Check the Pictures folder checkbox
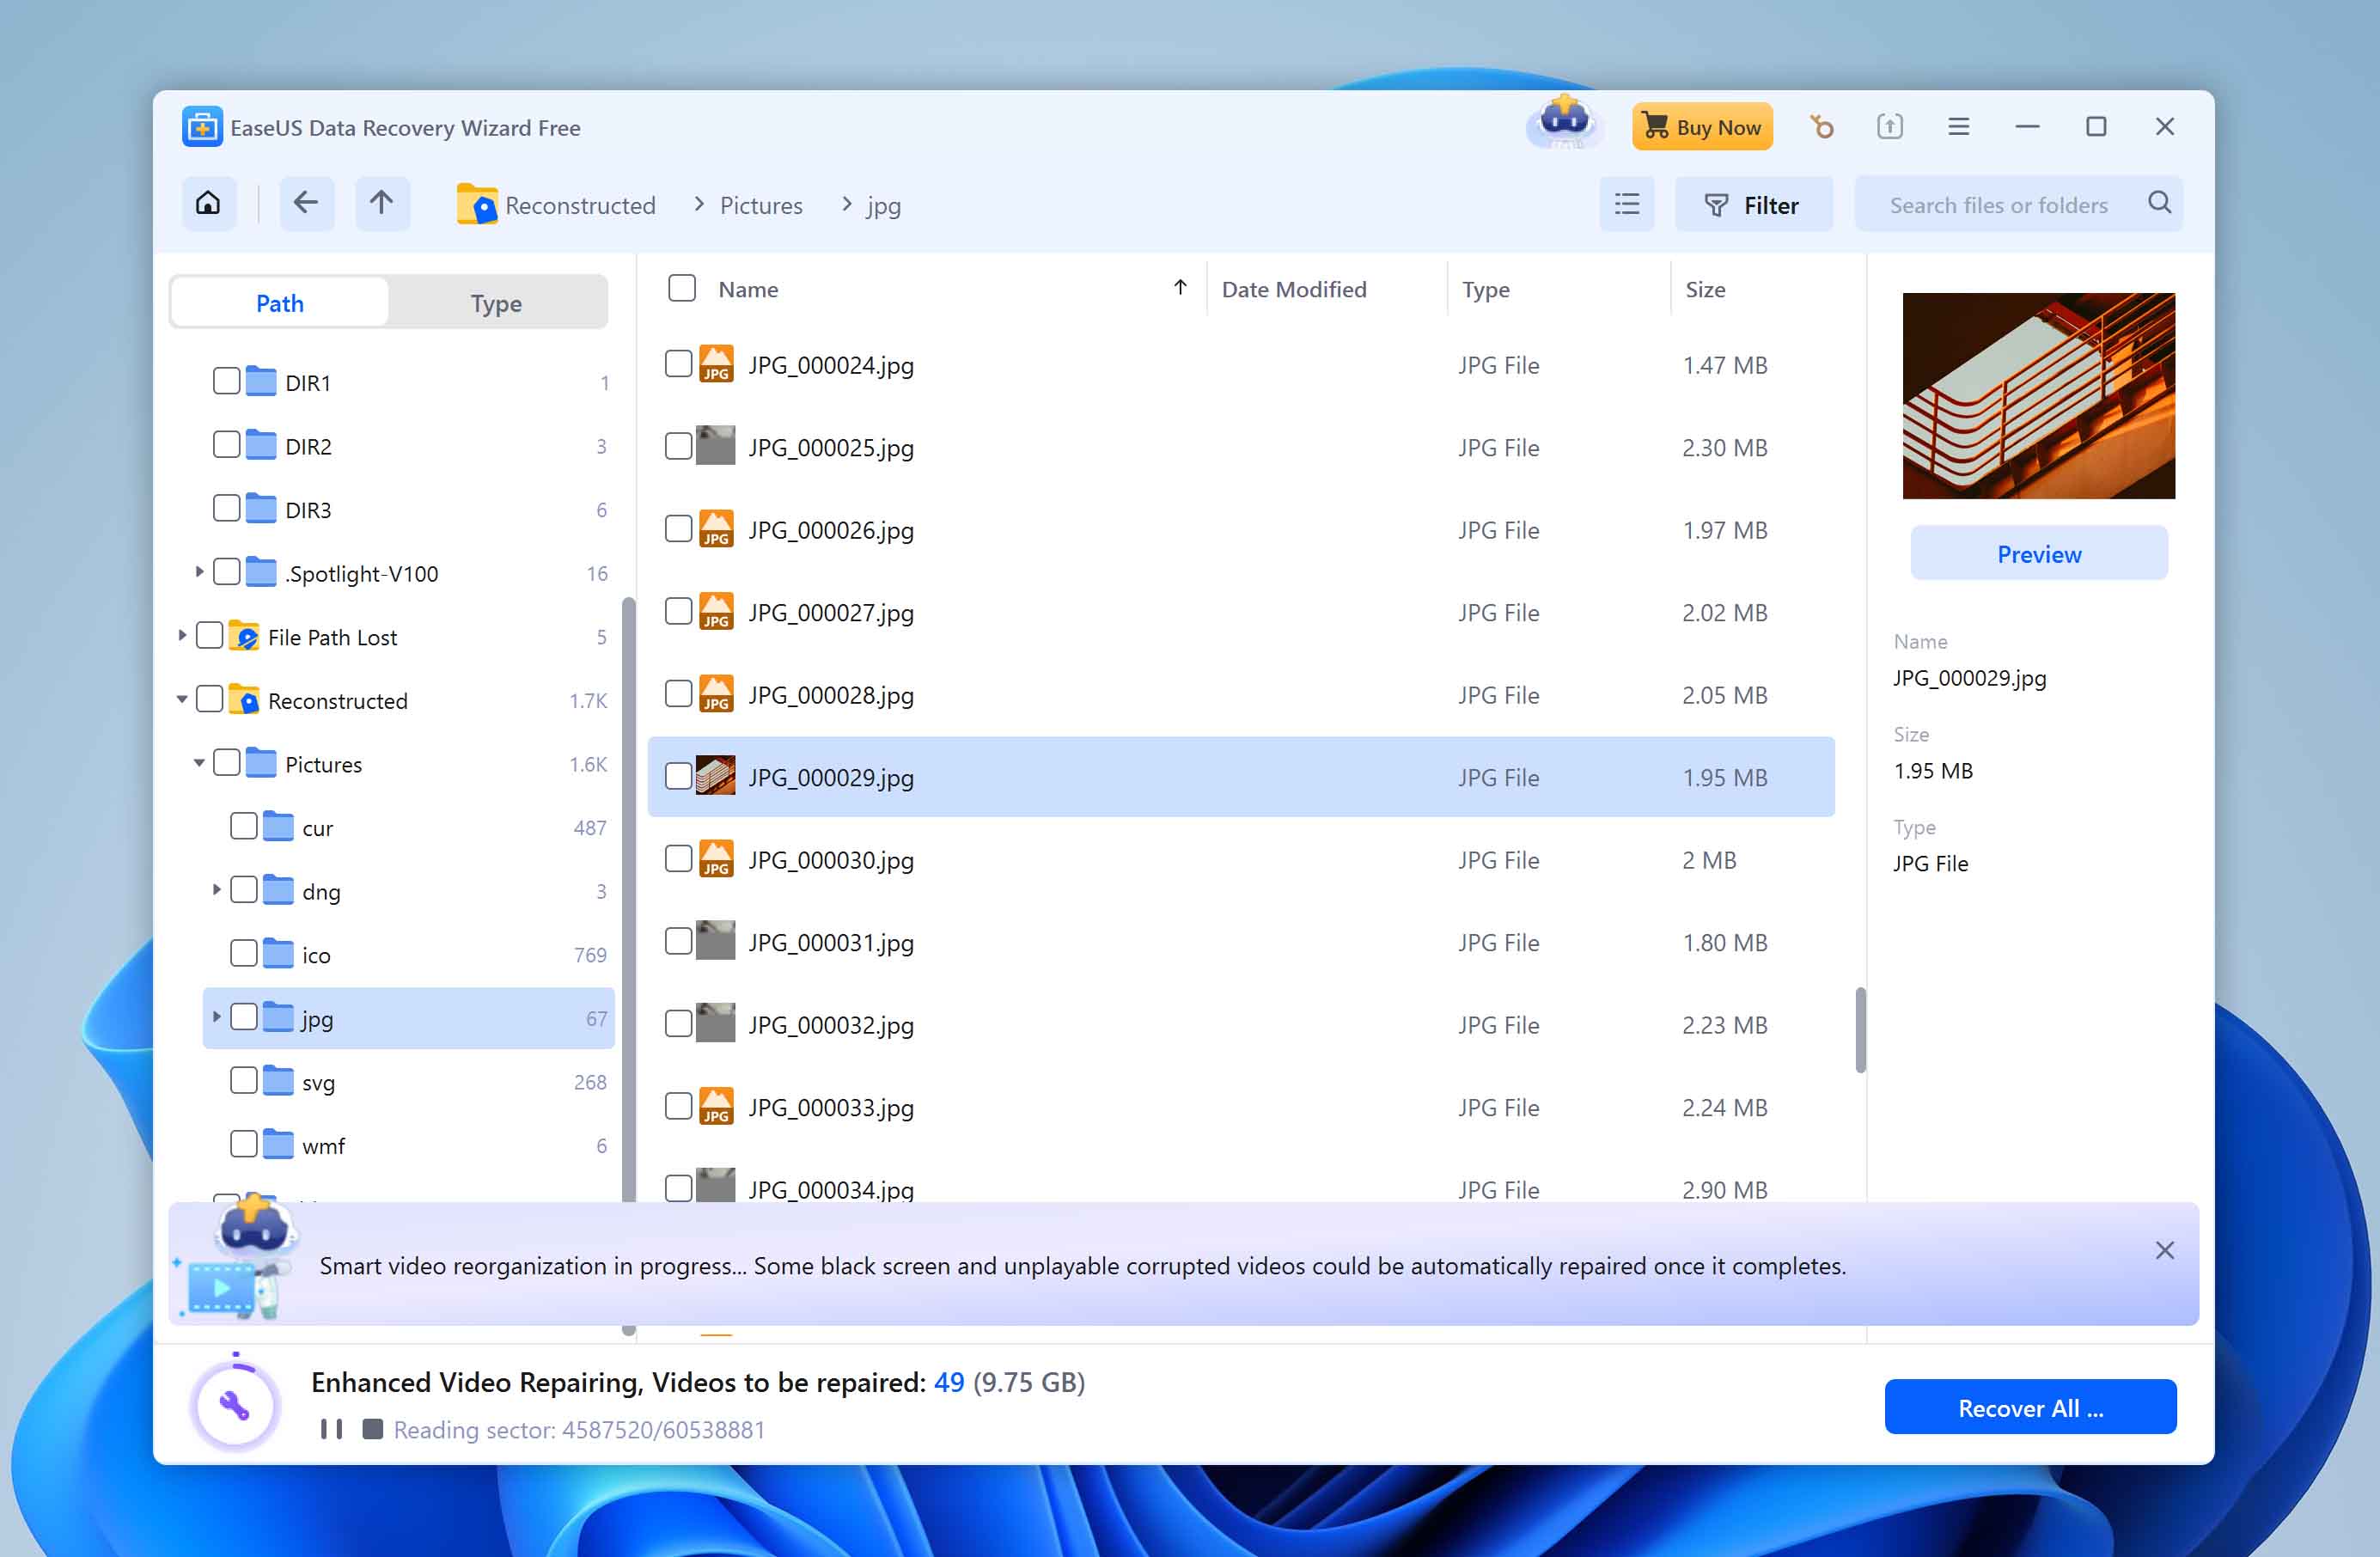Screen dimensions: 2380x1557 pos(227,763)
